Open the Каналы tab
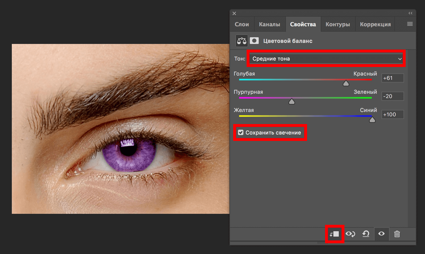This screenshot has height=254, width=425. click(x=269, y=24)
